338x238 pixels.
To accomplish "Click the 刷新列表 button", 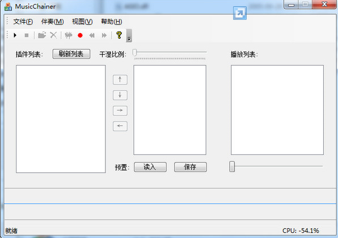I will (71, 54).
